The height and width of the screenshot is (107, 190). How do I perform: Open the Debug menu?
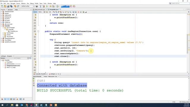(32, 3)
